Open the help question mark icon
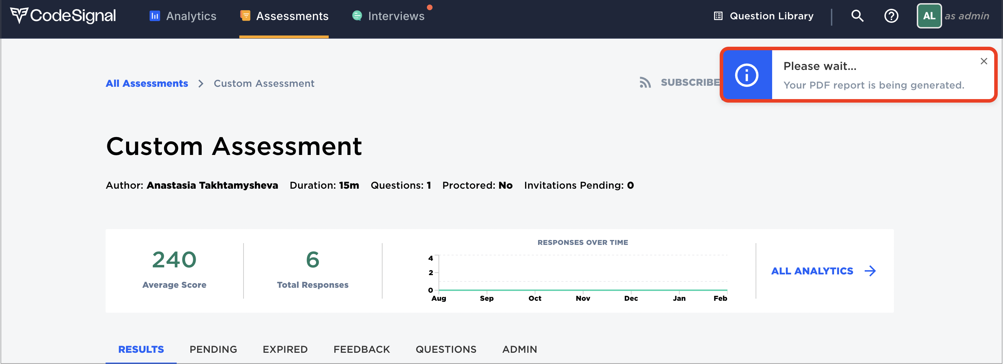Screen dimensions: 1003x364 891,16
